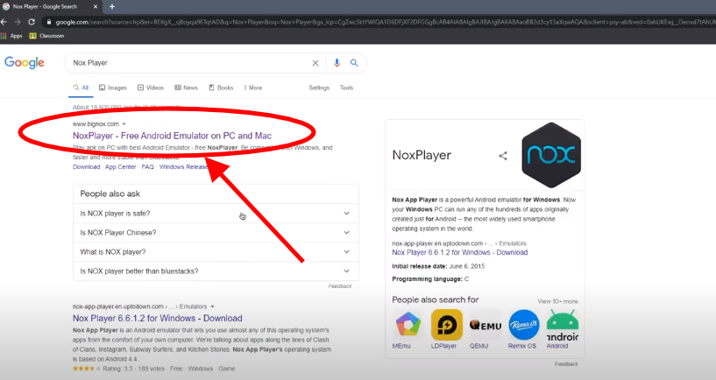The height and width of the screenshot is (380, 716).
Task: Open the www.bignox.com result options arrow
Action: point(124,124)
